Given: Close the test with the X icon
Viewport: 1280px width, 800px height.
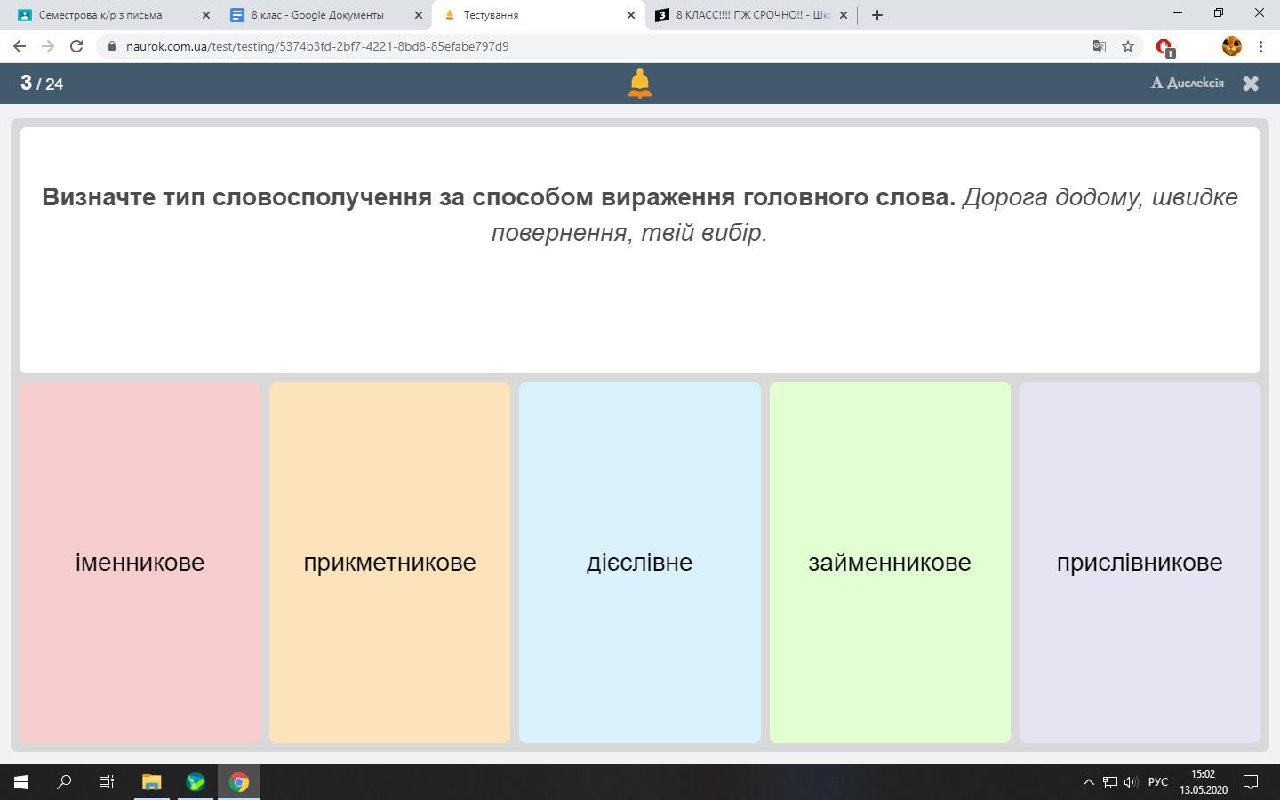Looking at the screenshot, I should tap(1250, 84).
